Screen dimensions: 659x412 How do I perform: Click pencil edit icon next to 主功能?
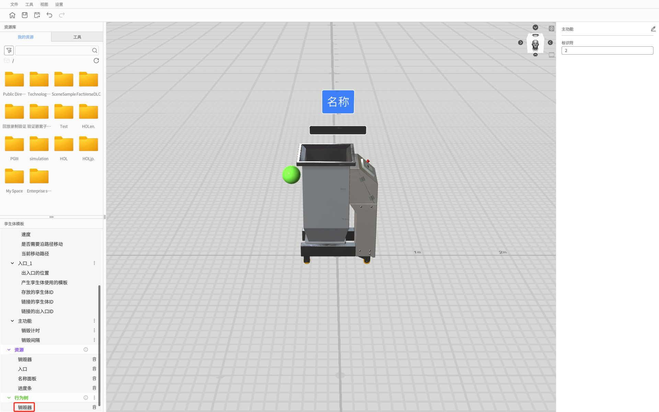(x=653, y=29)
